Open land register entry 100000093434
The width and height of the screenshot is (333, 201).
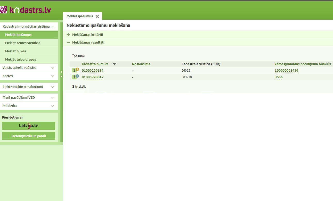pos(286,71)
